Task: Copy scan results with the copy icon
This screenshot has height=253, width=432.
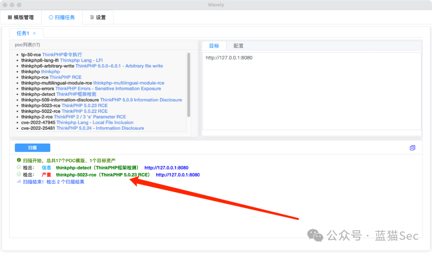Action: tap(412, 148)
